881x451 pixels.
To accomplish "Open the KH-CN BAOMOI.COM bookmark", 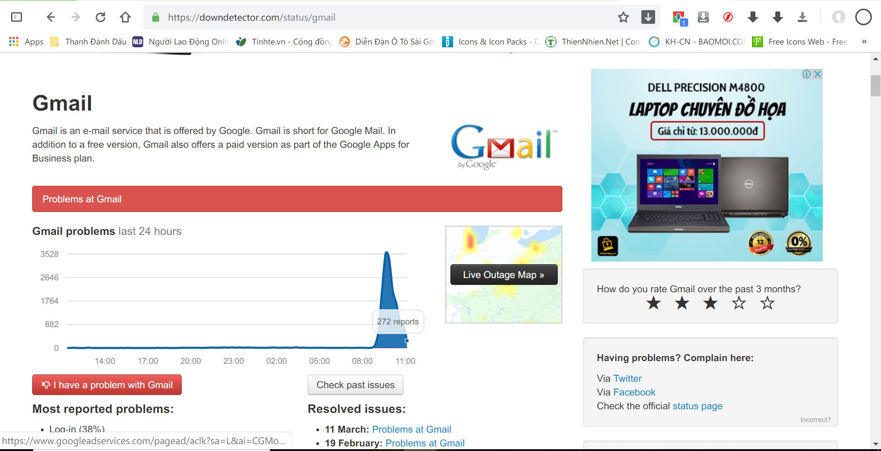I will [696, 42].
